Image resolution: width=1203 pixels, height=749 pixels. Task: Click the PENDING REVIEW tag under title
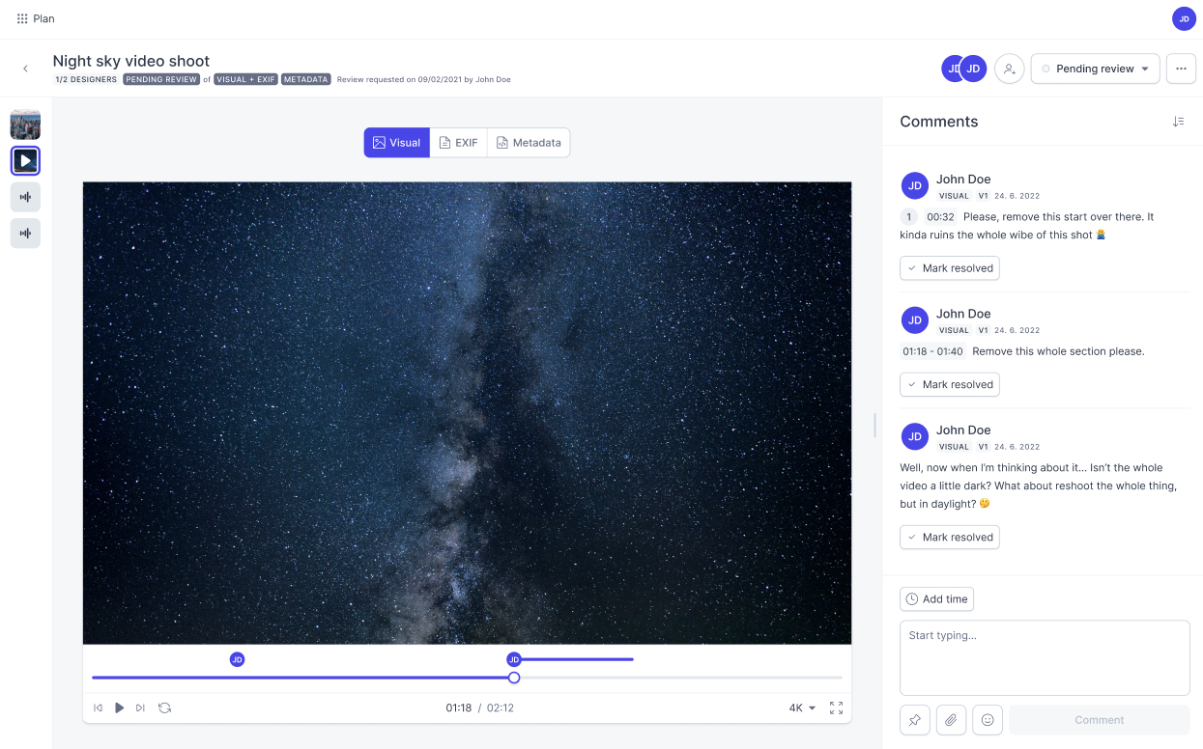(161, 79)
